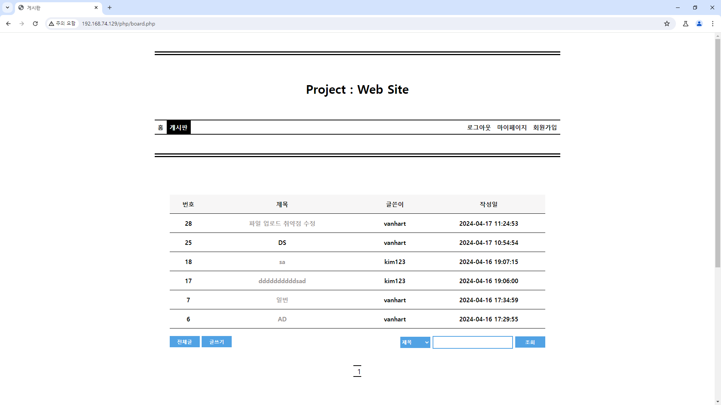This screenshot has width=721, height=405.
Task: Bookmark this page with the star icon
Action: click(x=667, y=24)
